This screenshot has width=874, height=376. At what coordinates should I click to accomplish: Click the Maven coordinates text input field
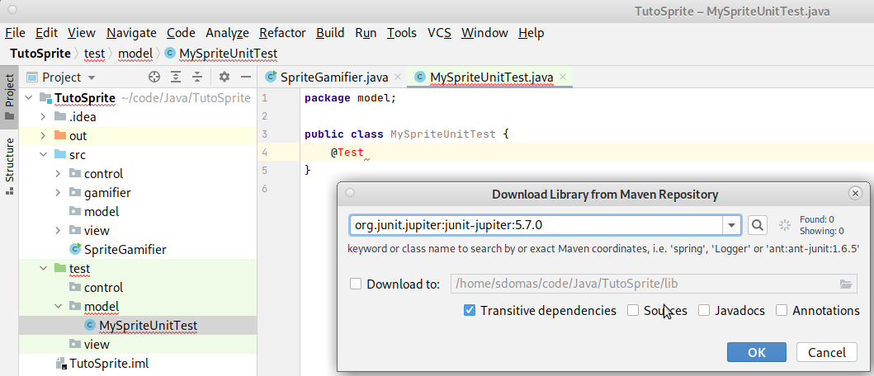tap(535, 224)
